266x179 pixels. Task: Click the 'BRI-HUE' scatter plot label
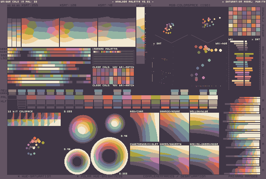point(221,44)
